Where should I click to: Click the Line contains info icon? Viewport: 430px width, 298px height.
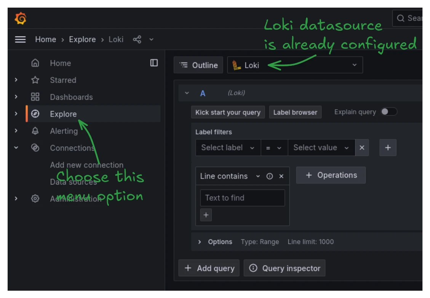[x=270, y=176]
